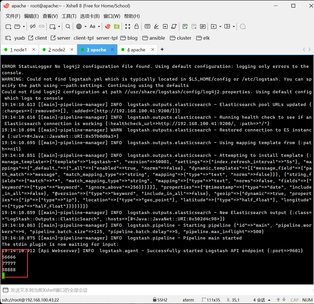Open the server-tpl quick link
The height and width of the screenshot is (304, 314).
click(107, 38)
